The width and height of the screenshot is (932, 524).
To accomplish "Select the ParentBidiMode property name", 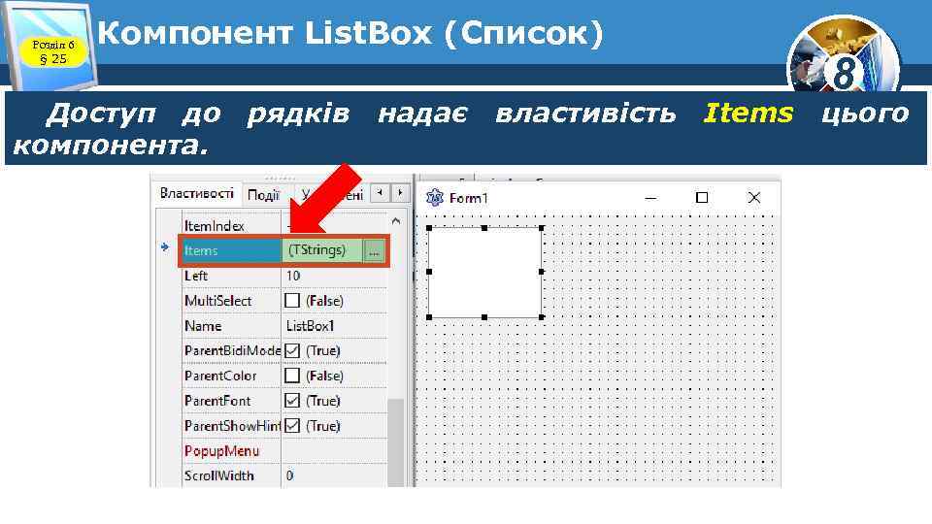I will [231, 350].
